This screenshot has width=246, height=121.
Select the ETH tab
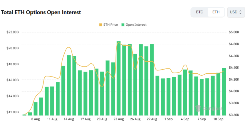coord(216,12)
